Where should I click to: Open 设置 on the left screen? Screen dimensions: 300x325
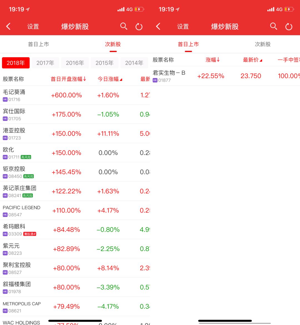pyautogui.click(x=33, y=27)
